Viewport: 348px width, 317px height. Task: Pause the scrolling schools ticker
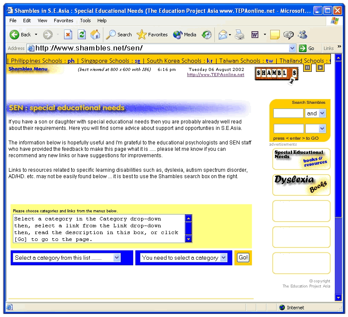(x=307, y=68)
